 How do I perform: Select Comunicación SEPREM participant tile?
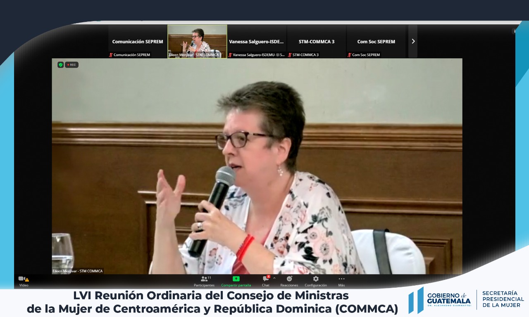pos(138,41)
